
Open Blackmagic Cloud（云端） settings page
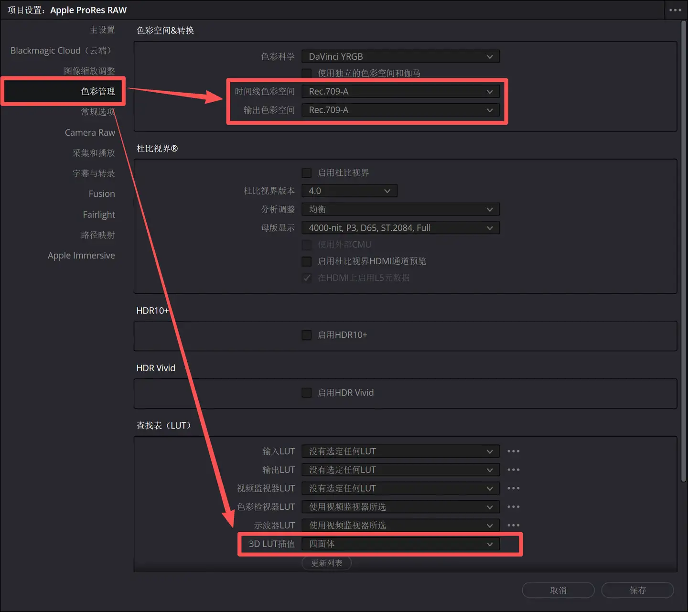click(x=61, y=51)
